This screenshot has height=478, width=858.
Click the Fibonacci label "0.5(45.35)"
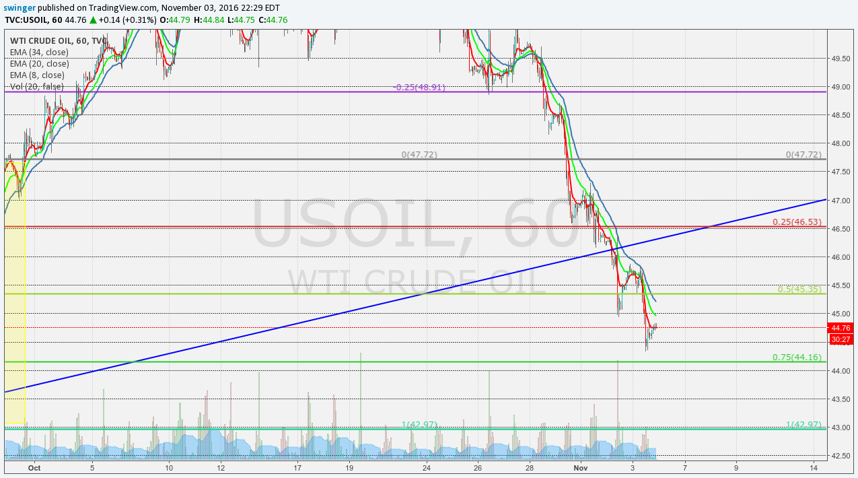(800, 289)
